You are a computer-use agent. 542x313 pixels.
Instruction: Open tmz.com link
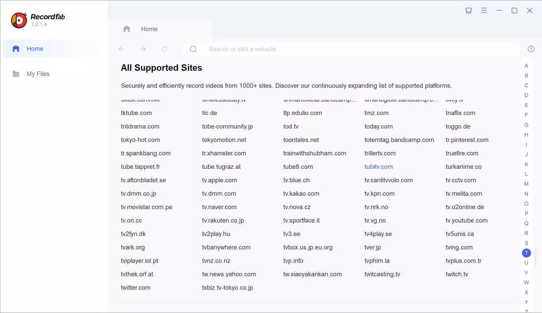click(x=376, y=113)
